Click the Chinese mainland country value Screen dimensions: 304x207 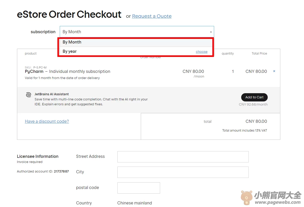tap(135, 203)
